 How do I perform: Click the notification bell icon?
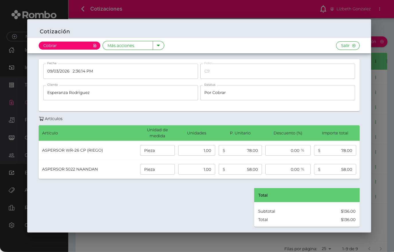(323, 9)
